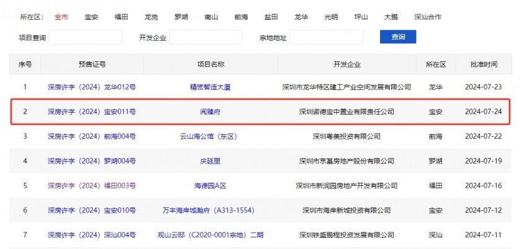Screen dimensions: 527x249
Task: Open permit 深房许字（2024）罗湖004号
Action: coord(92,161)
